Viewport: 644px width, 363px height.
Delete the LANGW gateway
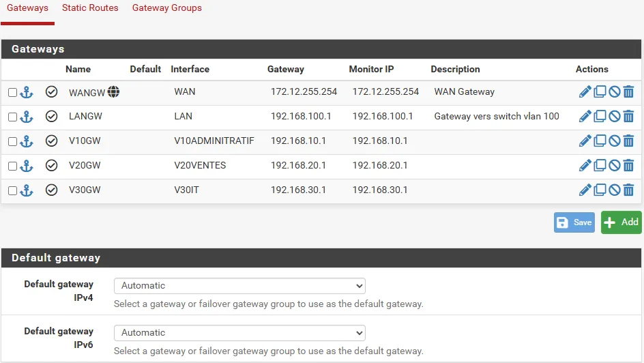click(x=628, y=116)
